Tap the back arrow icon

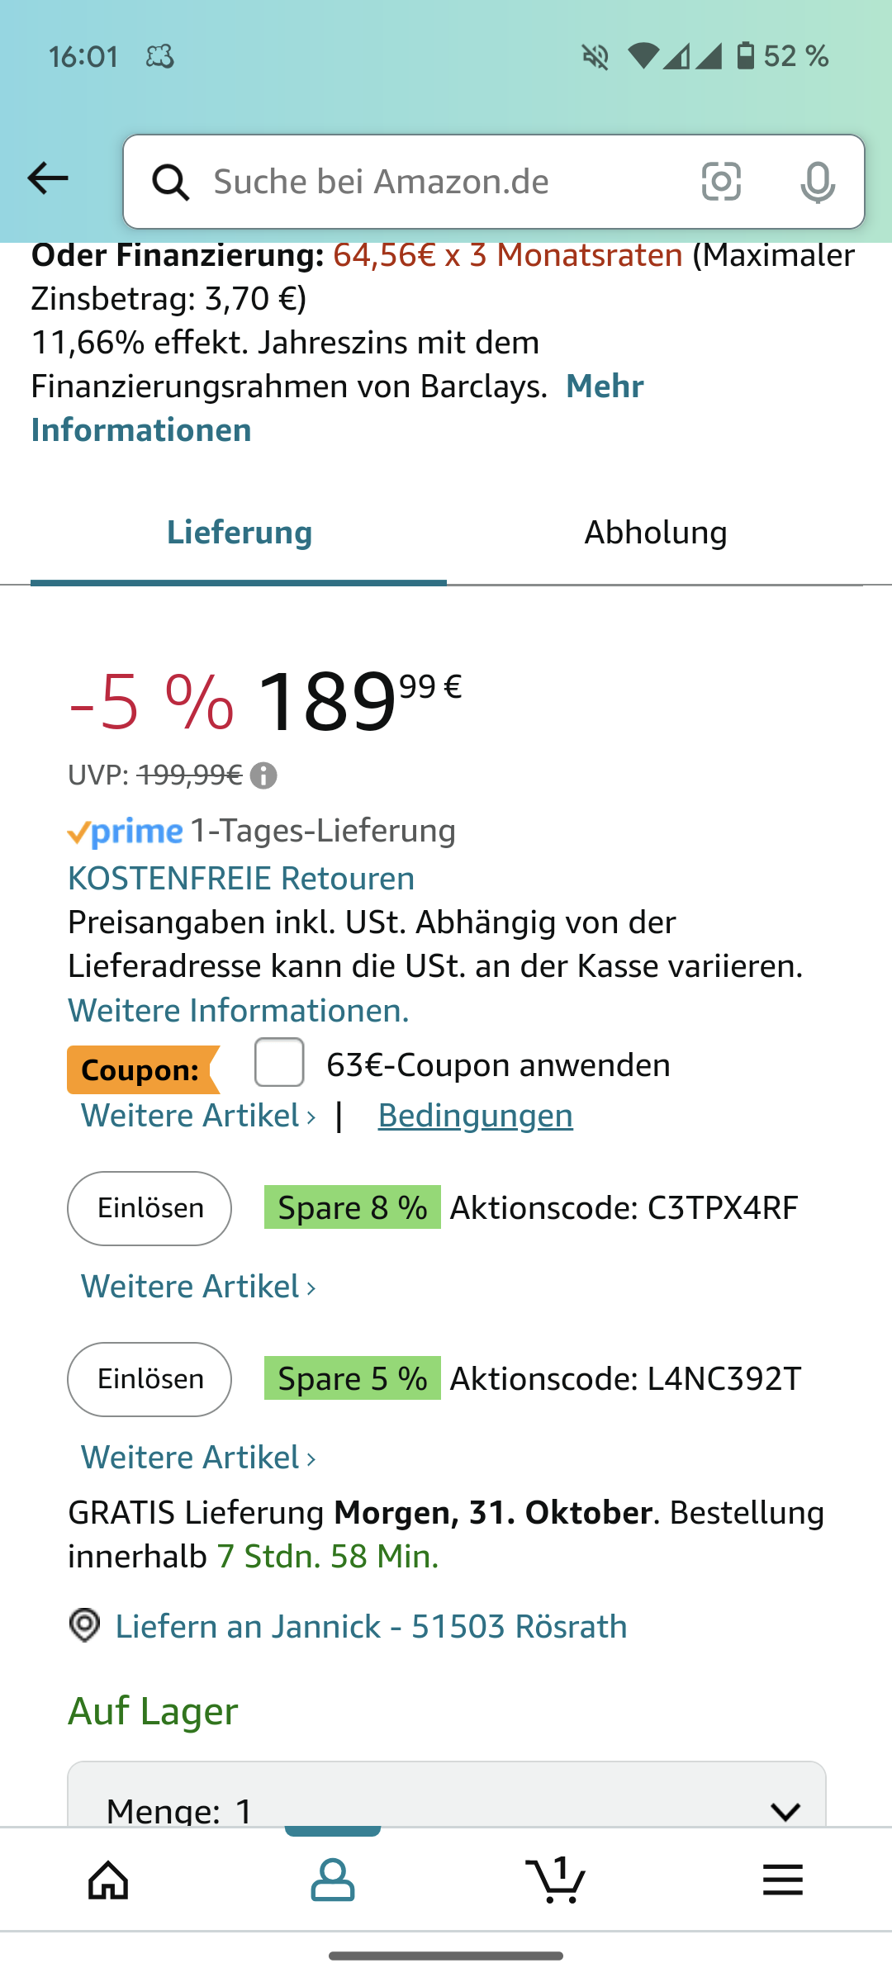pyautogui.click(x=48, y=178)
